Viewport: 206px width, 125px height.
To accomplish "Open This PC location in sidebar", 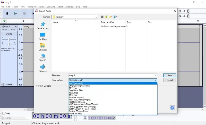I will click(x=43, y=58).
